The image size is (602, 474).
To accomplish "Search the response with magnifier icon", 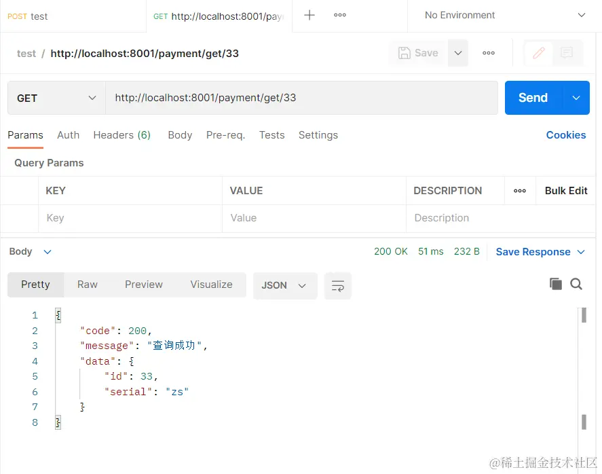I will 576,285.
